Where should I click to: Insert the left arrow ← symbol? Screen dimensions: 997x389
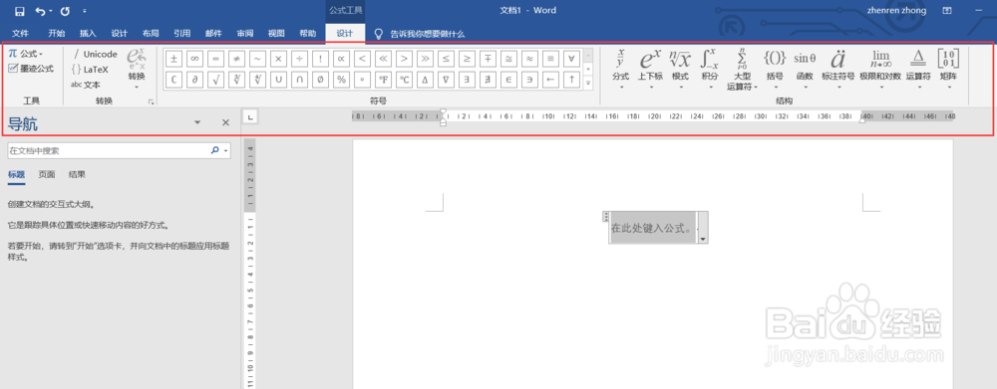click(550, 80)
